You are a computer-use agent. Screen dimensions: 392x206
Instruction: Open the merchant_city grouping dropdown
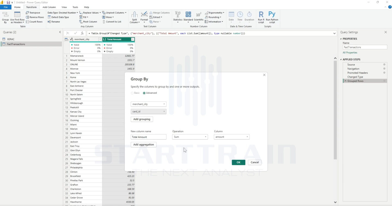tap(148, 104)
